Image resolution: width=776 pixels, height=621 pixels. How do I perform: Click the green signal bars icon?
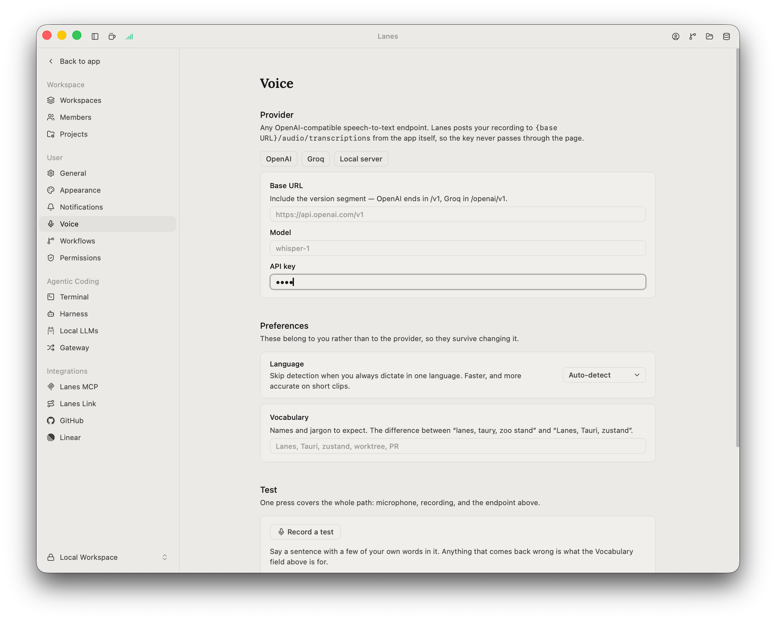coord(129,36)
